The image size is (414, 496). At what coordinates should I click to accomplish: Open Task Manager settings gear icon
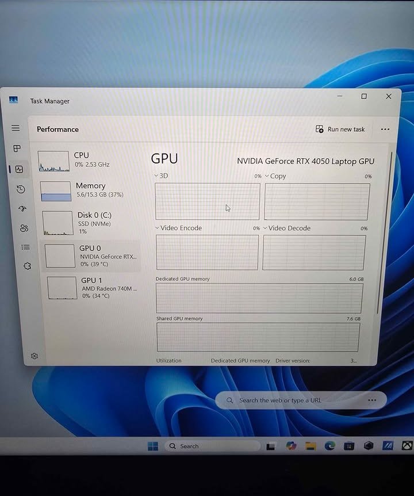point(34,356)
